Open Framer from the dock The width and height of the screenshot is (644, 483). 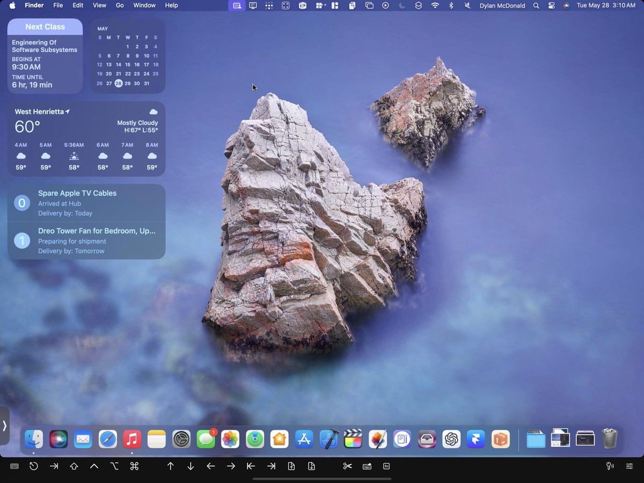[476, 439]
